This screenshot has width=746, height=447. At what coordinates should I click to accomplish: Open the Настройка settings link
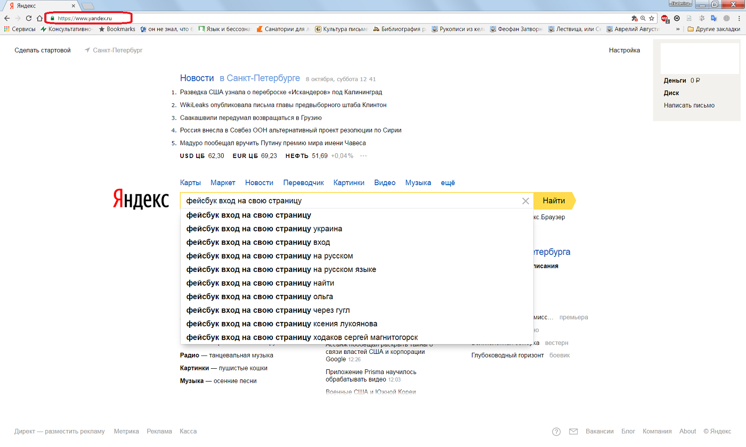625,50
